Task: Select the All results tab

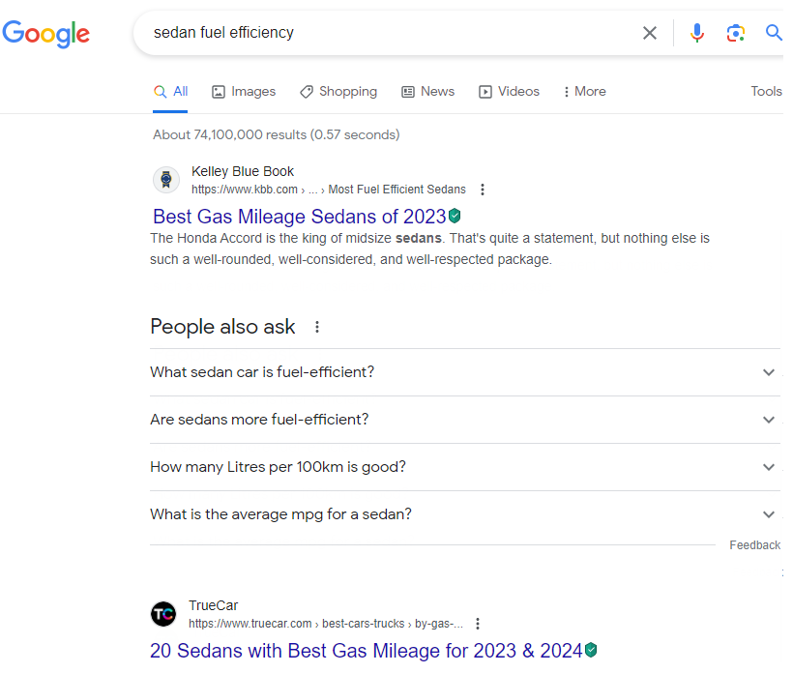Action: point(170,92)
